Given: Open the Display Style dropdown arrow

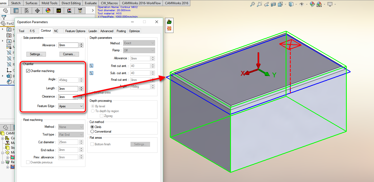Looking at the screenshot, I should click(297, 4).
